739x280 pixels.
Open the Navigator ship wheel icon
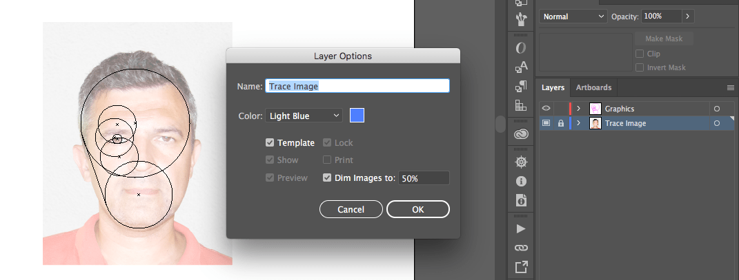point(521,162)
